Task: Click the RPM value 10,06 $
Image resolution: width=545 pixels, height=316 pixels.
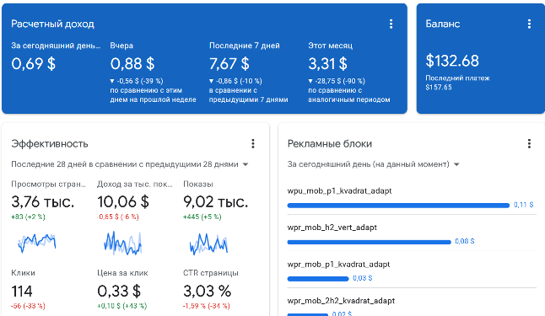Action: (x=123, y=201)
